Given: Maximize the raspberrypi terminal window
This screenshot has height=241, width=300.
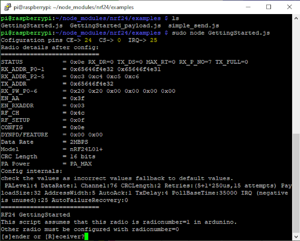Looking at the screenshot, I should coord(269,7).
